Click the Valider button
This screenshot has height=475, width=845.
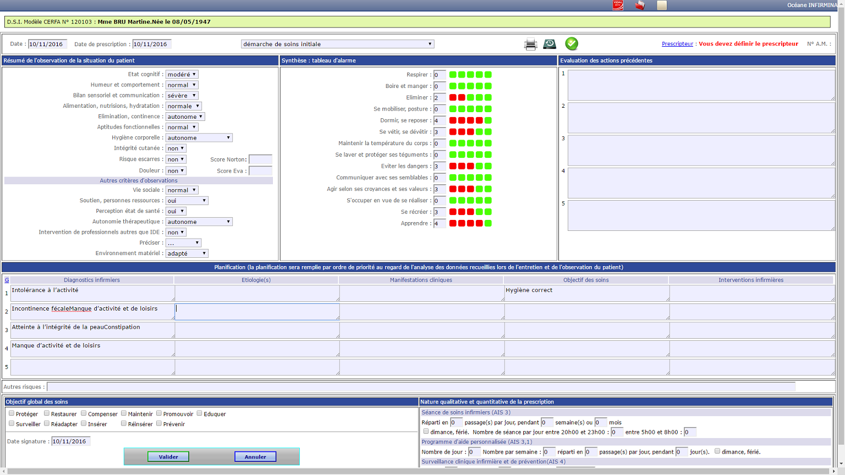pos(168,457)
